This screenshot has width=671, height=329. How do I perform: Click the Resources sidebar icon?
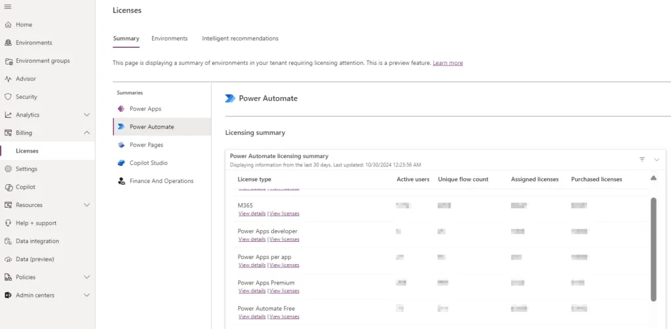point(8,205)
